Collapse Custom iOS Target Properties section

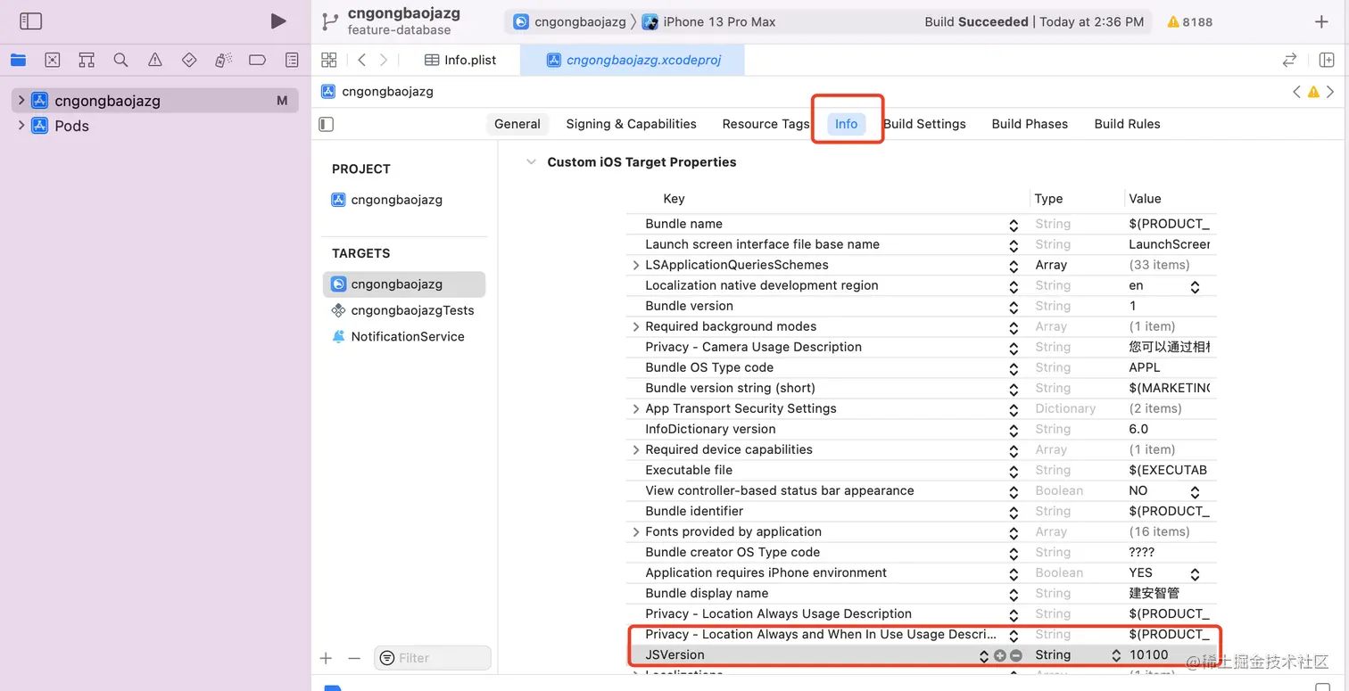(x=531, y=162)
